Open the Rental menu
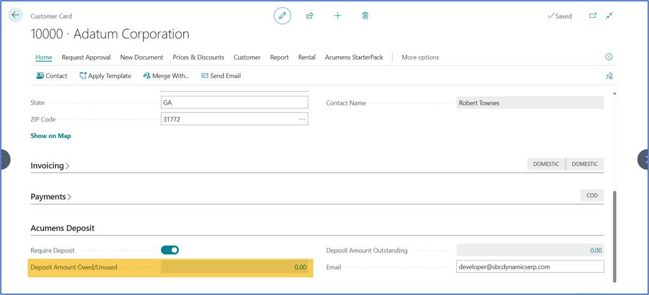649x295 pixels. [x=307, y=57]
